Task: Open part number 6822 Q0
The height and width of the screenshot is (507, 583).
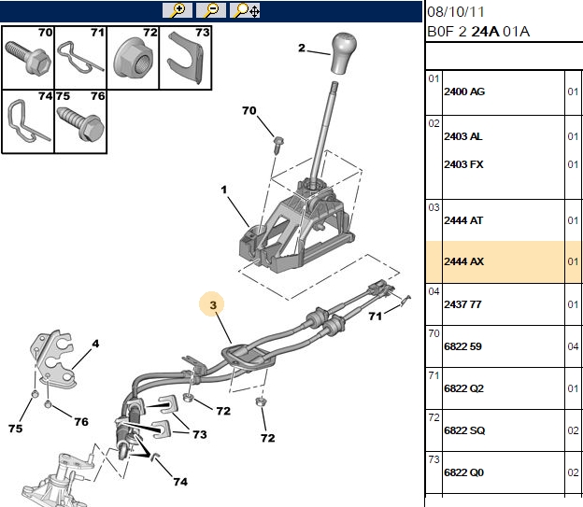Action: (x=464, y=472)
